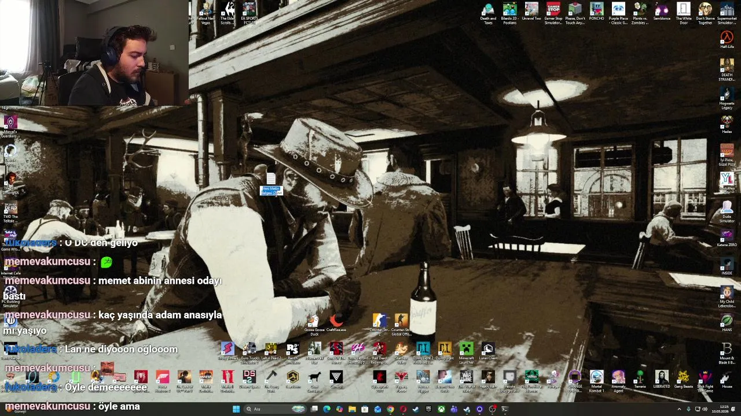Select the Hades game icon
This screenshot has height=416, width=741.
point(727,125)
